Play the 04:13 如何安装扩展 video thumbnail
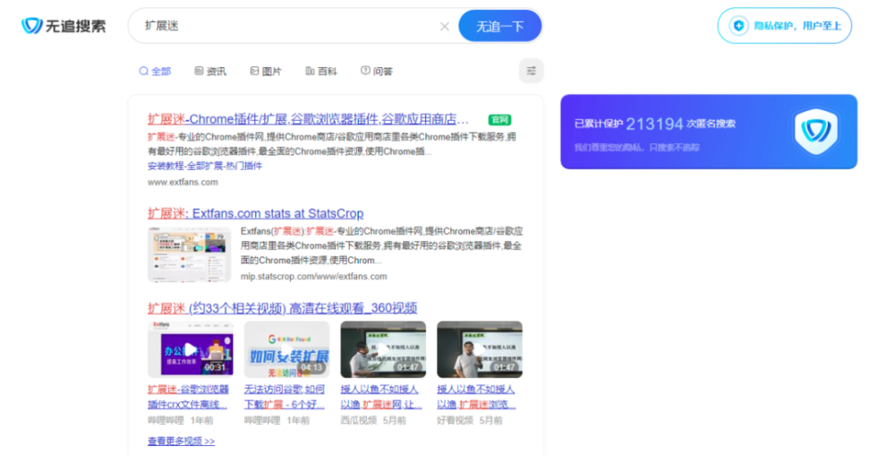The height and width of the screenshot is (455, 895). click(x=287, y=349)
